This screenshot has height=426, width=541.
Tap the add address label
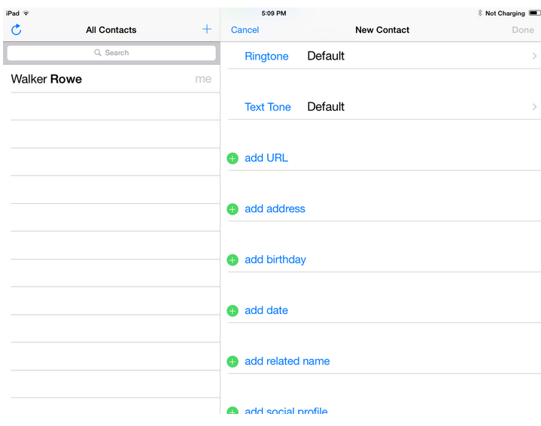(275, 208)
